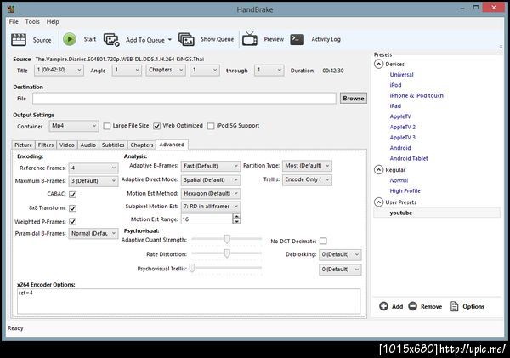The width and height of the screenshot is (510, 358).
Task: Toggle the Weighted P-Frames checkbox
Action: click(72, 222)
